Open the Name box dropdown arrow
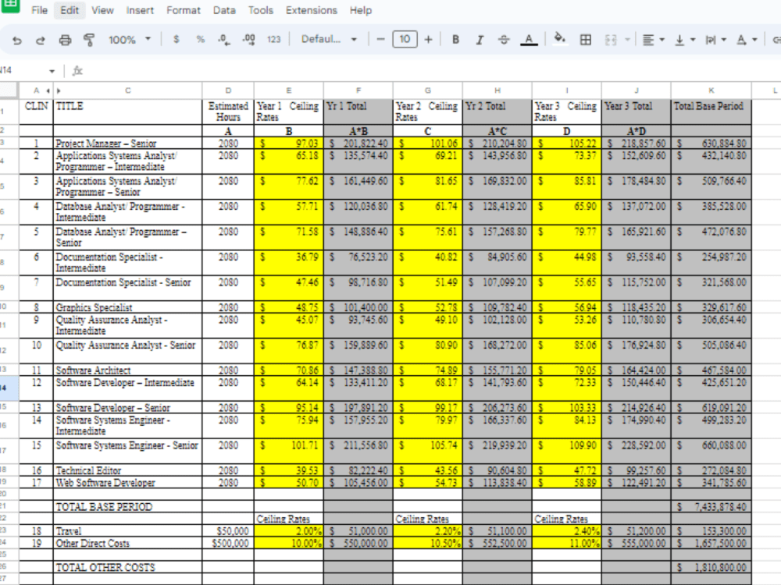This screenshot has height=585, width=781. click(x=52, y=71)
